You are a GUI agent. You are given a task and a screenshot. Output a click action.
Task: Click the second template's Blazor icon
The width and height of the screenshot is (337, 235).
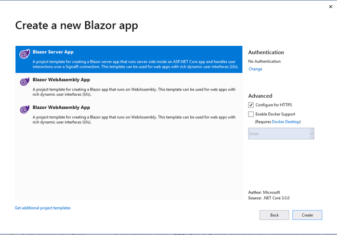[x=25, y=82]
